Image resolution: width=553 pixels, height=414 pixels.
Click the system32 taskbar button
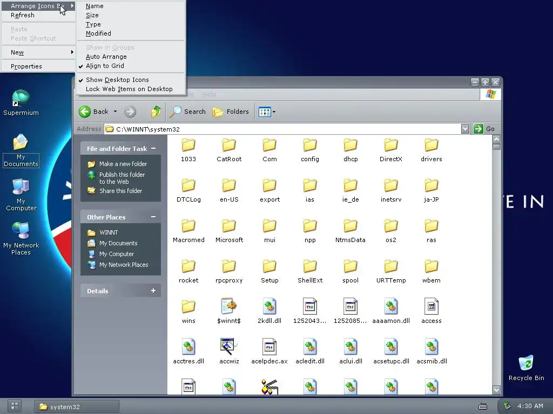click(x=77, y=406)
